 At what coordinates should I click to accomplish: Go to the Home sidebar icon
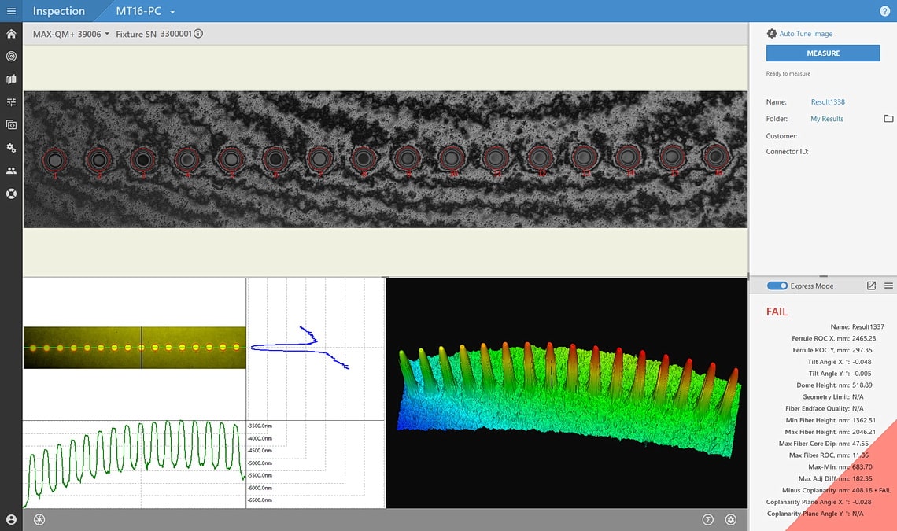(11, 34)
